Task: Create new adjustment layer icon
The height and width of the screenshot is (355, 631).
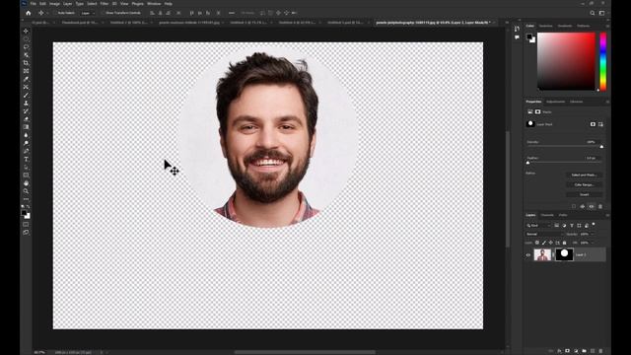Action: click(x=576, y=351)
